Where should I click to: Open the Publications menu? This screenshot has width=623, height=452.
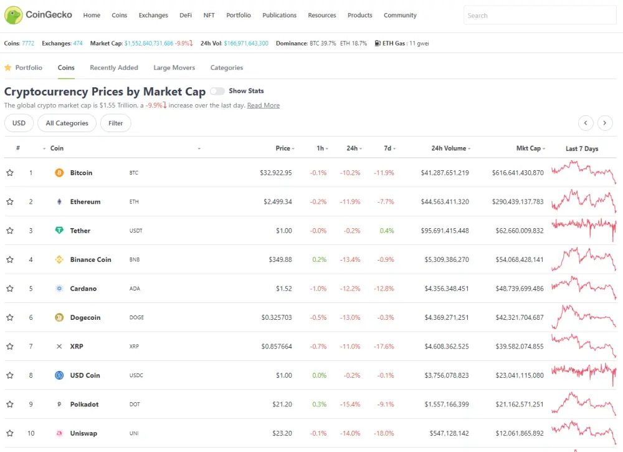279,15
